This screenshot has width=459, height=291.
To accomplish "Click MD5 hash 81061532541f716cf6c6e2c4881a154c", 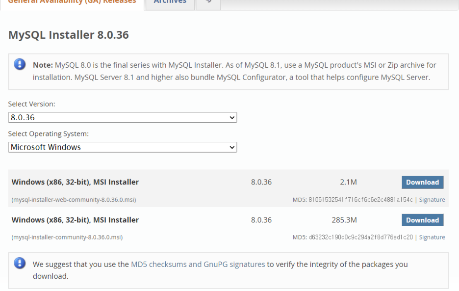I will tap(360, 200).
